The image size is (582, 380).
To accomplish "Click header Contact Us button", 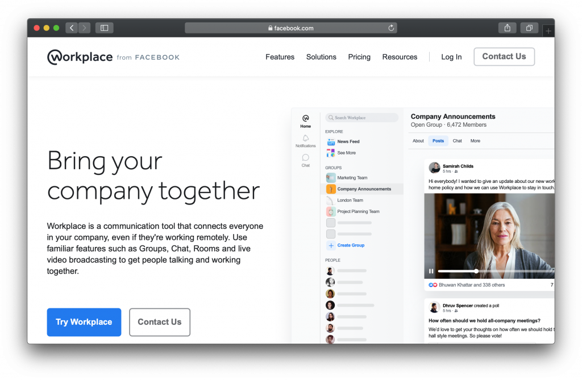I will click(504, 56).
